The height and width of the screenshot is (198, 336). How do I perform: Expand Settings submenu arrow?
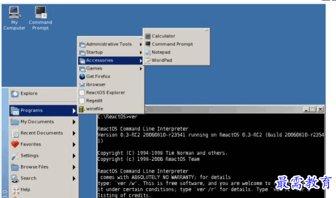click(74, 156)
